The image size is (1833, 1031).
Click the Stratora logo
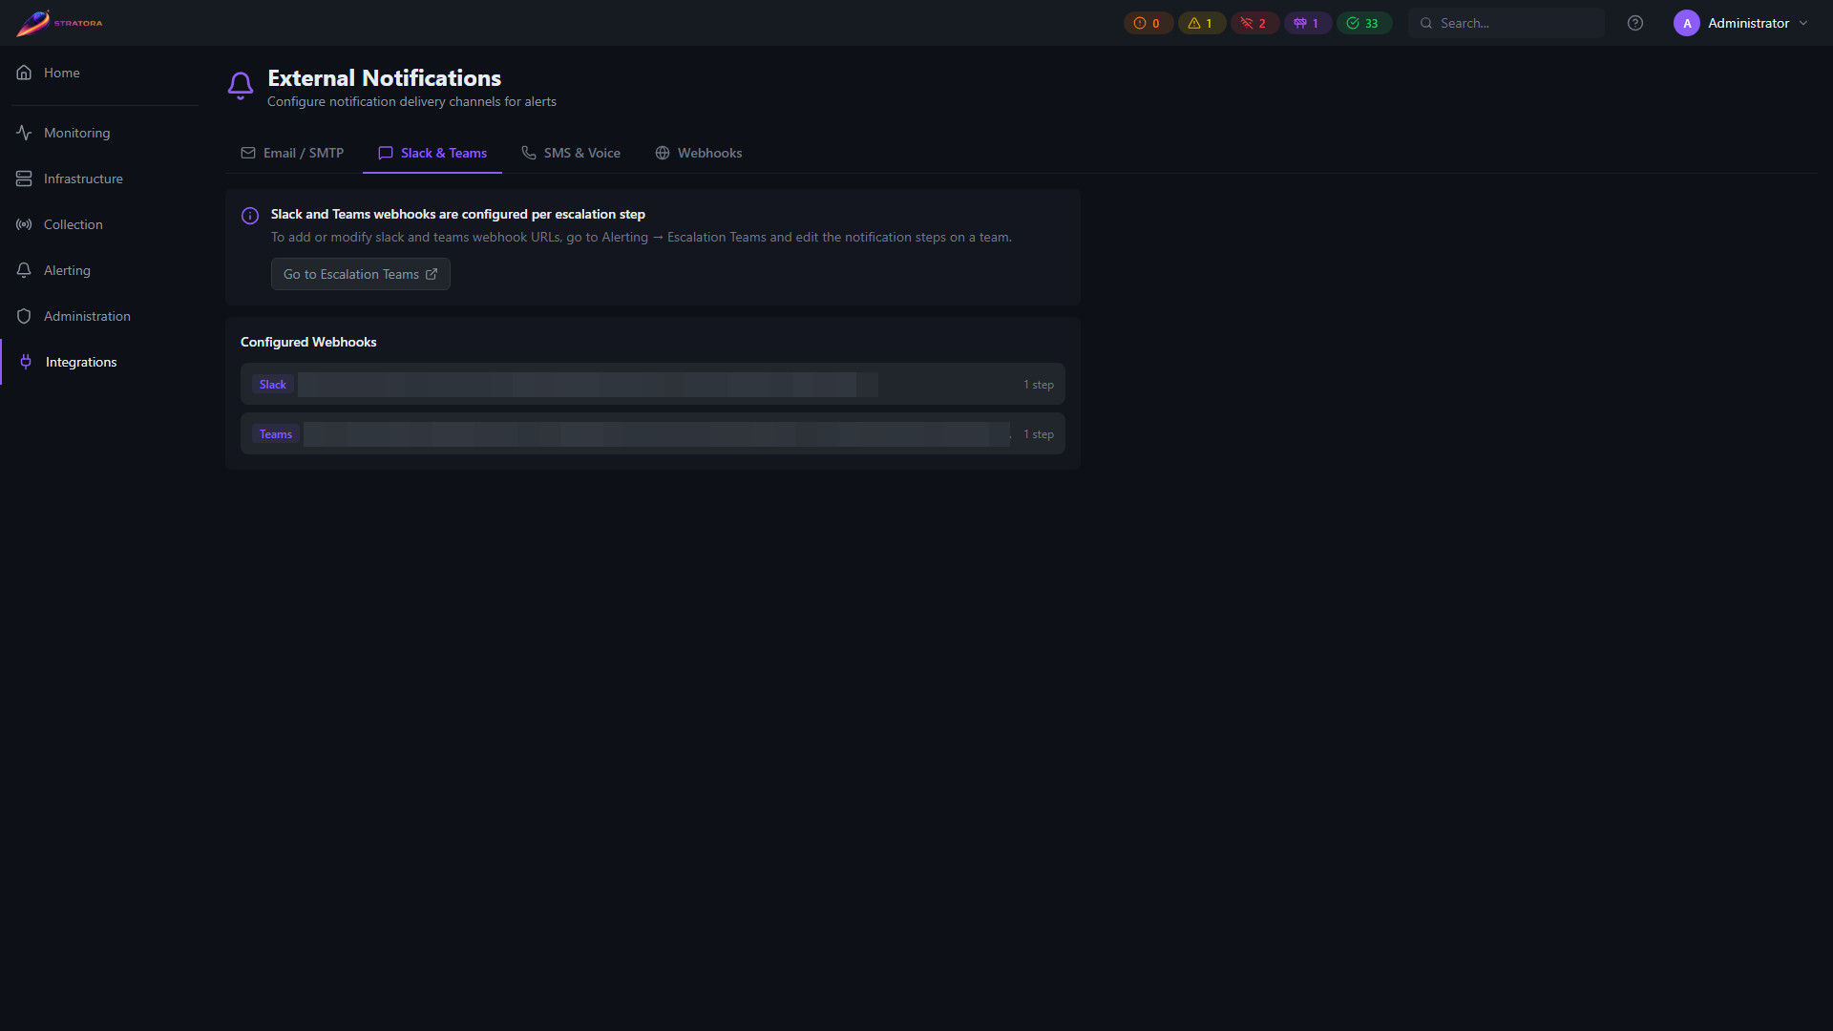[x=59, y=23]
